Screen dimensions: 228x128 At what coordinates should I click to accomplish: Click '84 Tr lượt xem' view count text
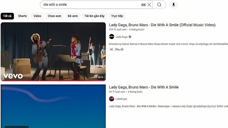[117, 92]
